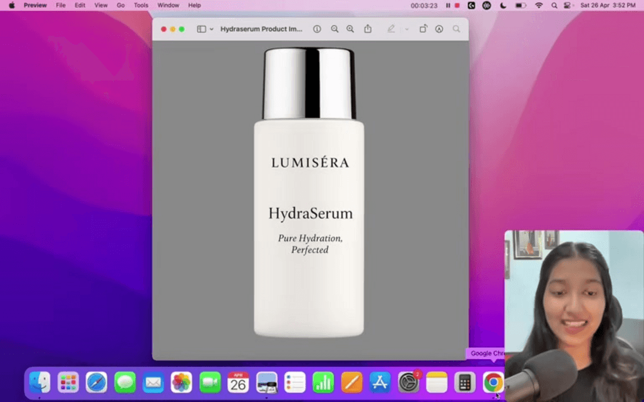Click the Search magnifier in Preview toolbar

(456, 29)
